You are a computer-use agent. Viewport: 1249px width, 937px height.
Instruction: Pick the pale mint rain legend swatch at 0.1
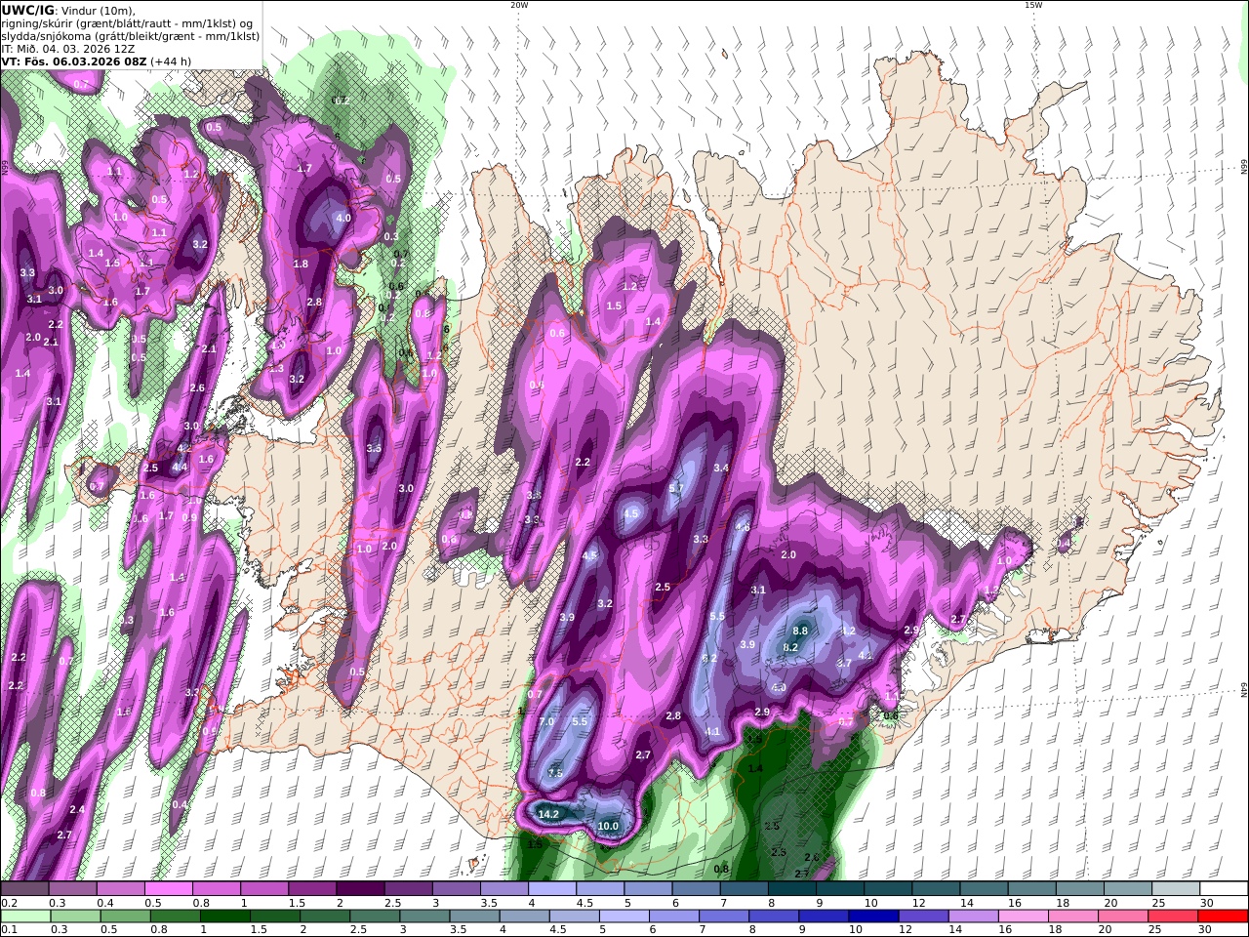tap(25, 917)
